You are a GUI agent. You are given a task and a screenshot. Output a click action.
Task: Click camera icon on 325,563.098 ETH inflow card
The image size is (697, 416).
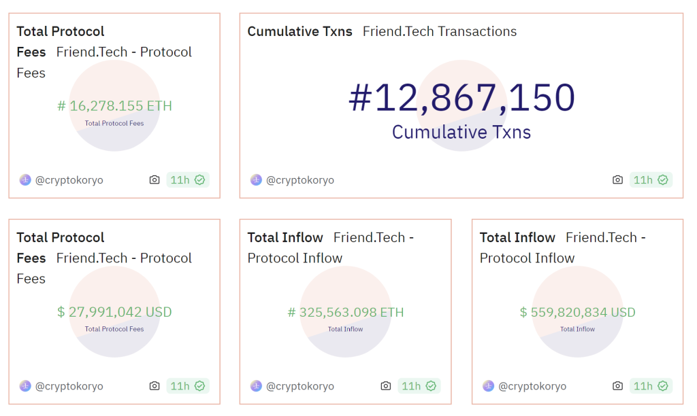[386, 386]
